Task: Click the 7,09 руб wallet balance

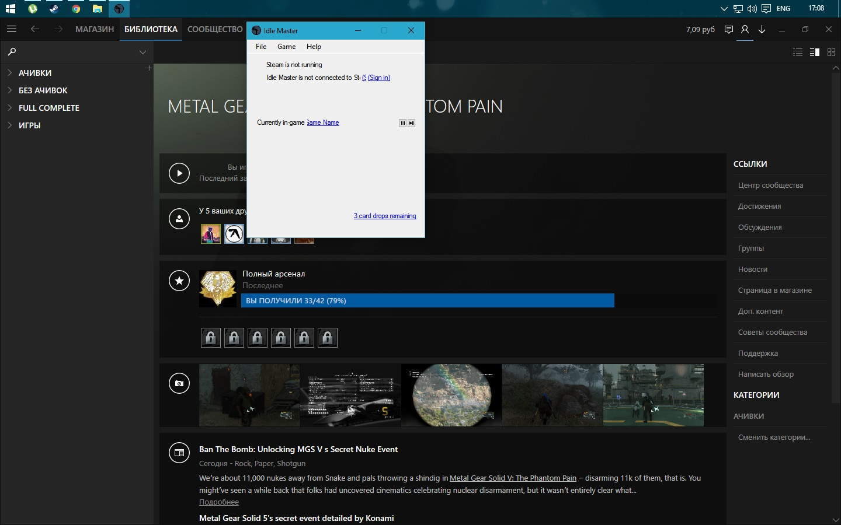Action: pos(700,29)
